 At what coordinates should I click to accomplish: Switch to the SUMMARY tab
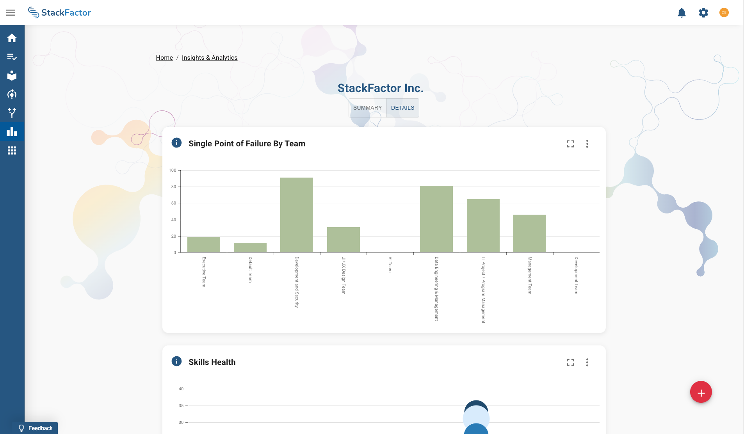[367, 108]
